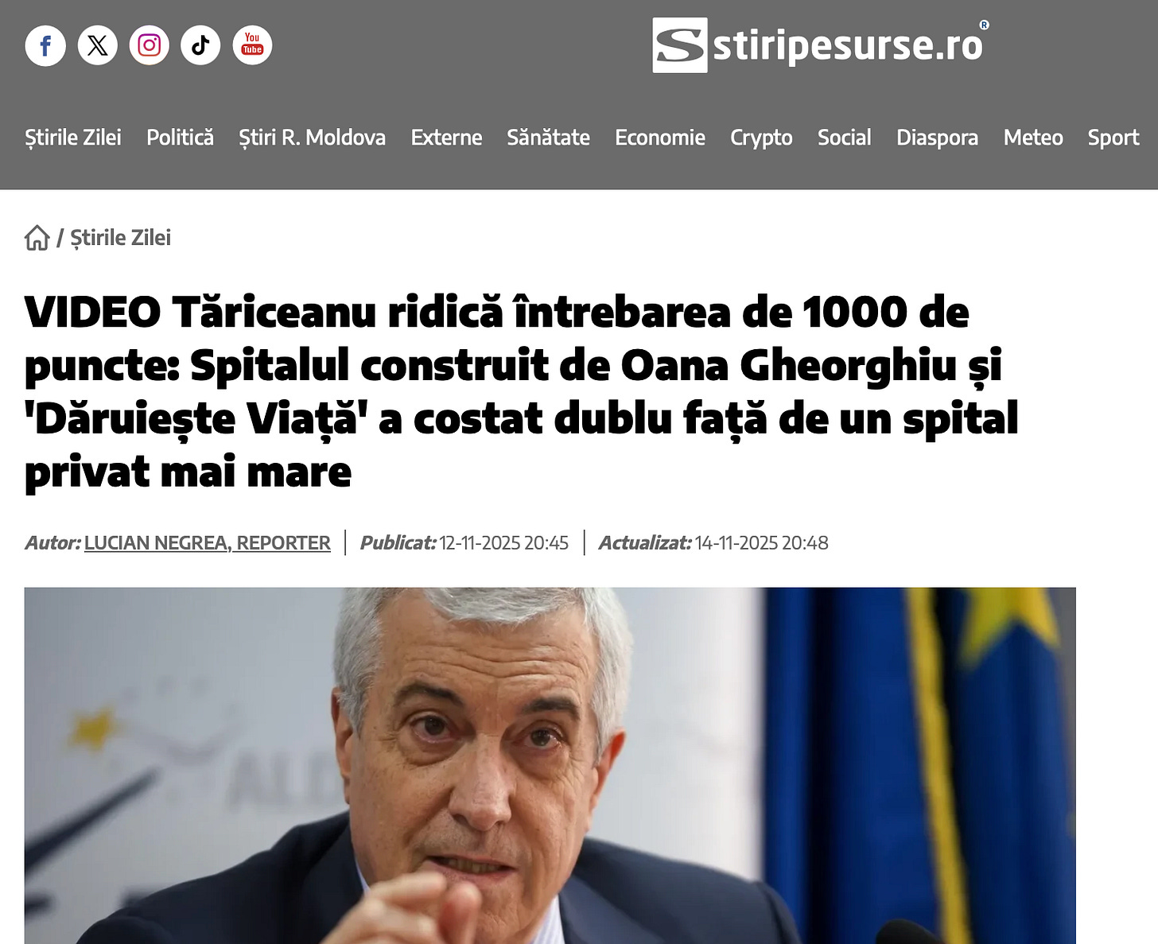Select the Crypto menu item

tap(761, 138)
